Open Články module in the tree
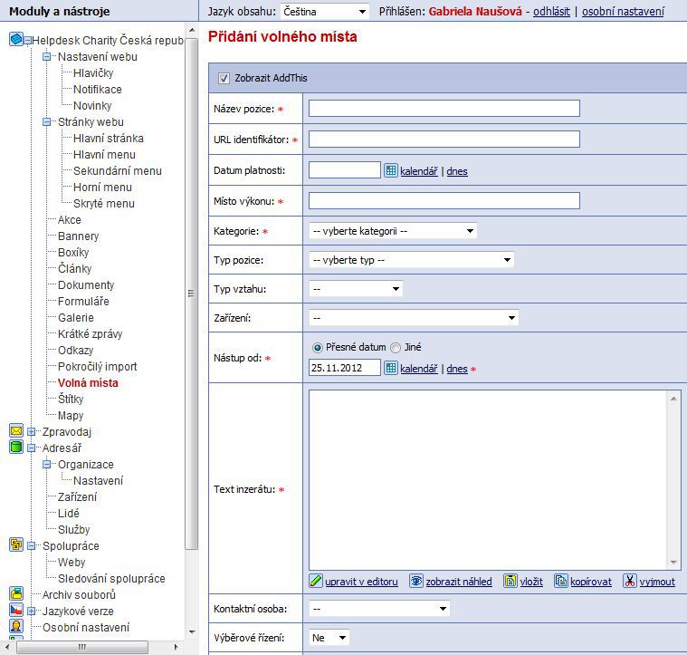The image size is (687, 655). pos(75,268)
